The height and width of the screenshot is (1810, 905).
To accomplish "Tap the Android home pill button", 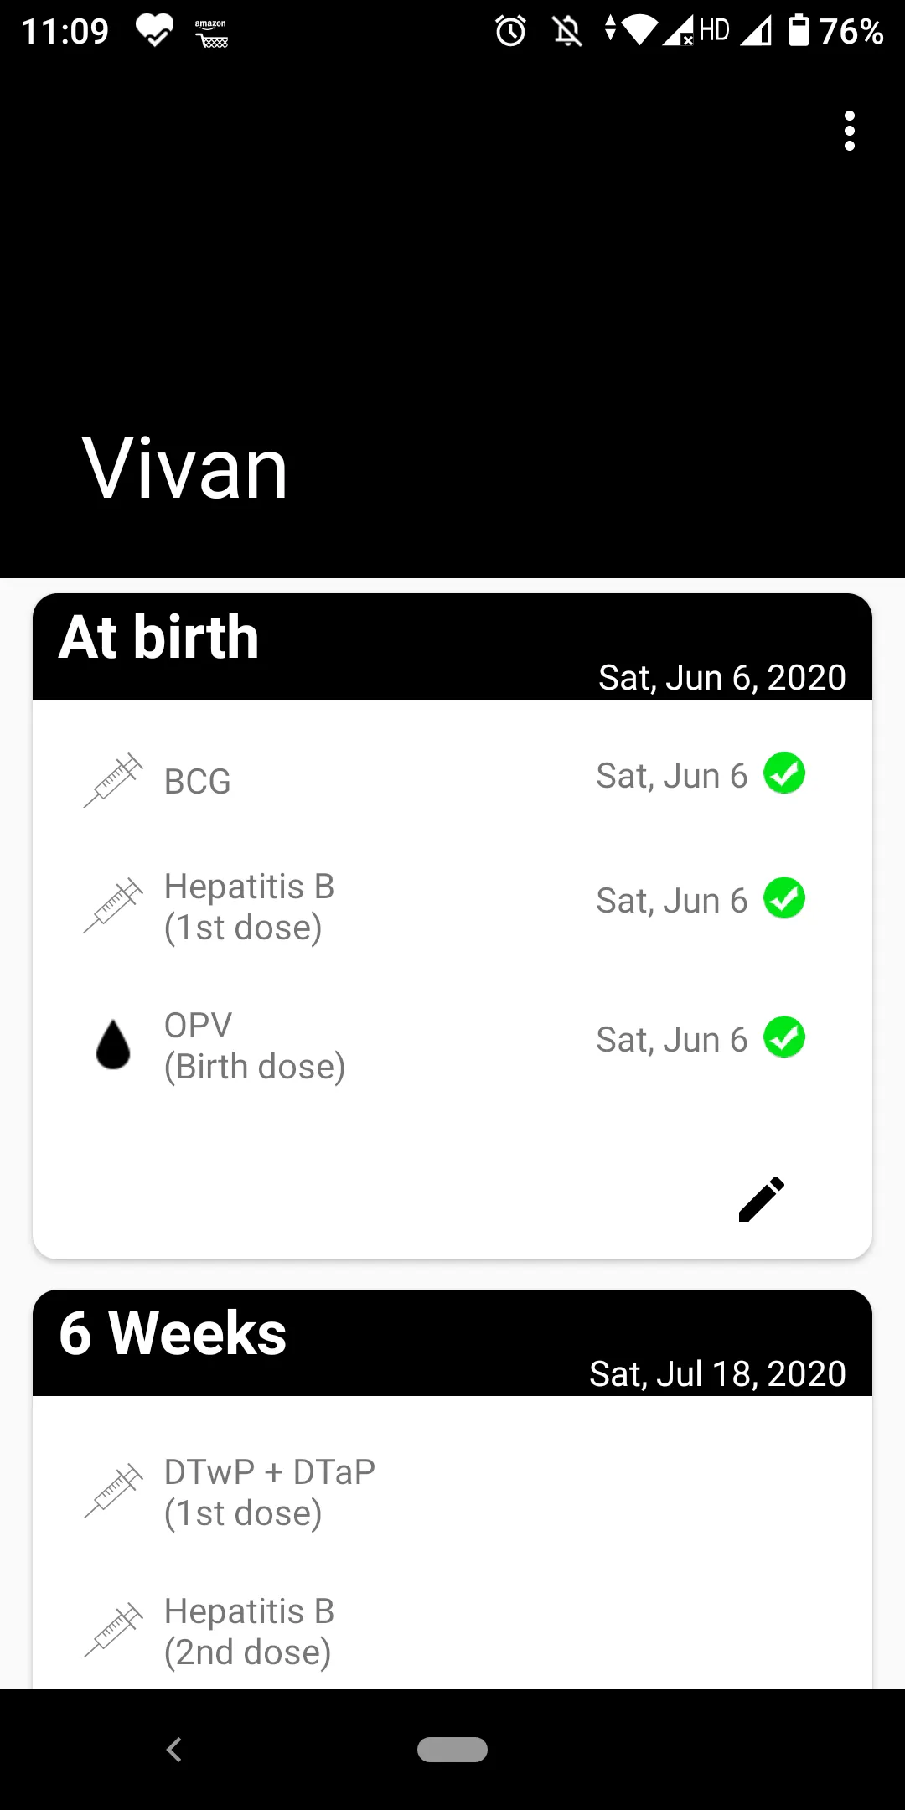I will click(x=452, y=1750).
